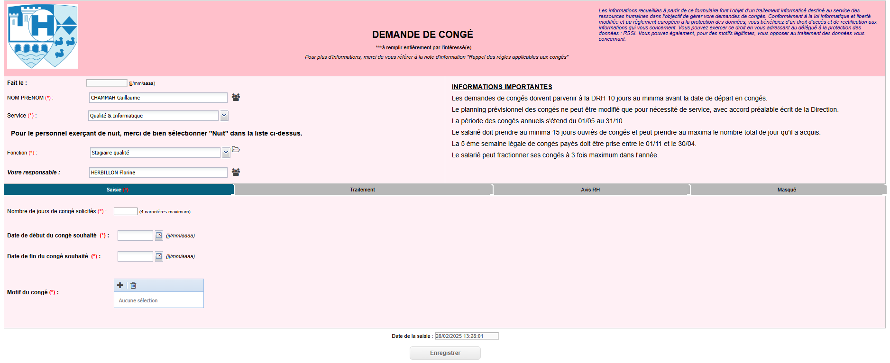Image resolution: width=890 pixels, height=363 pixels.
Task: Select the Masqué tab
Action: tap(787, 190)
